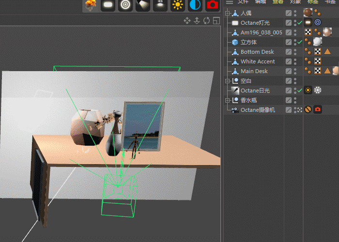This screenshot has height=242, width=339.
Task: Select the checkerboard tag on White Accent
Action: [x=318, y=61]
